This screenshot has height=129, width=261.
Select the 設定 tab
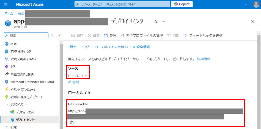coord(73,47)
